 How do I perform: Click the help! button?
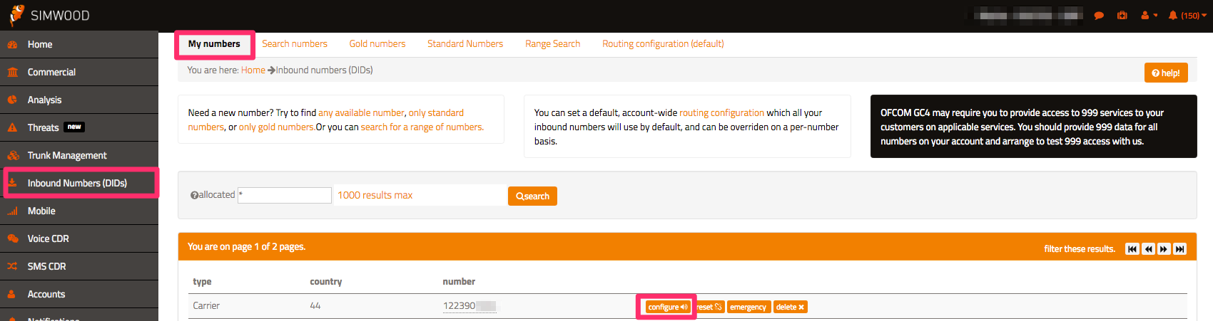1166,73
